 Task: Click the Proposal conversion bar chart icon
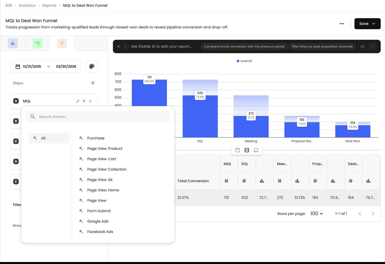[x=333, y=181]
